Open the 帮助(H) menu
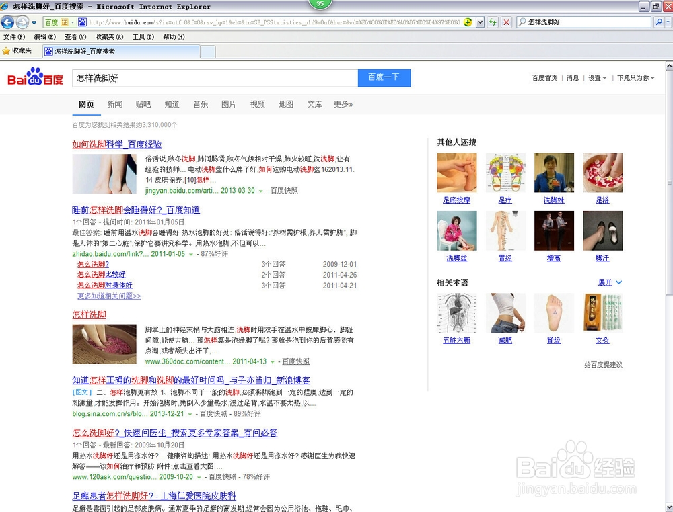Image resolution: width=673 pixels, height=512 pixels. (174, 37)
